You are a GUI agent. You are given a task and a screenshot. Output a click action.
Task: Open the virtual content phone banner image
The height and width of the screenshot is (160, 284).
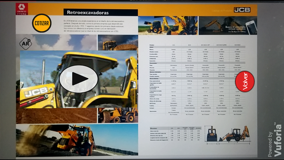click(228, 26)
